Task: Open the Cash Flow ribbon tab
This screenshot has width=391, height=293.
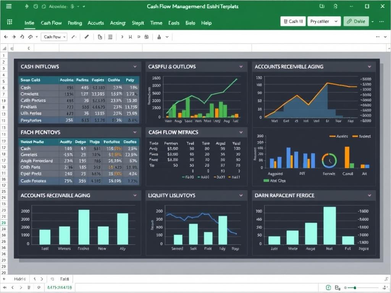Action: point(51,23)
